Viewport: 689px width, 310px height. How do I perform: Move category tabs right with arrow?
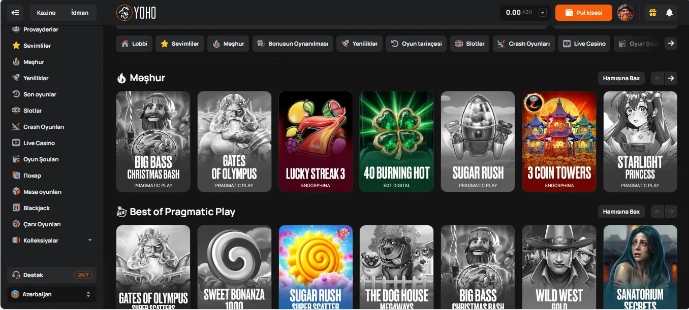click(671, 44)
